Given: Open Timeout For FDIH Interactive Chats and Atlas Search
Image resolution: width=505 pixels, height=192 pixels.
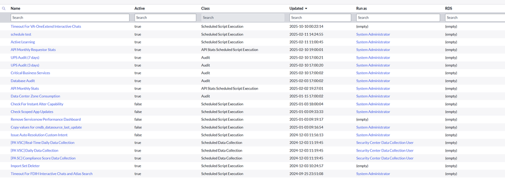Looking at the screenshot, I should (52, 174).
